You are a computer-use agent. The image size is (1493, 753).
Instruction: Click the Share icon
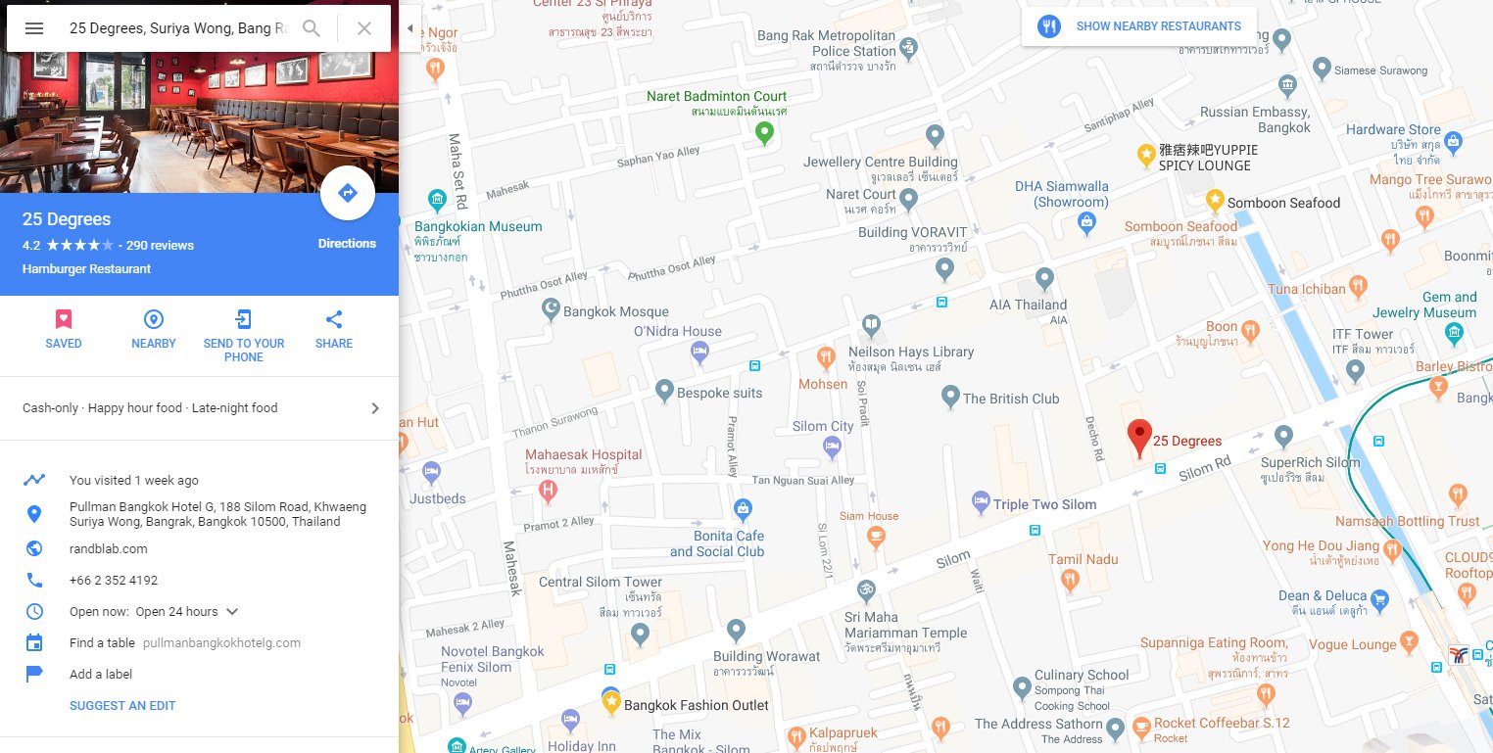[334, 319]
